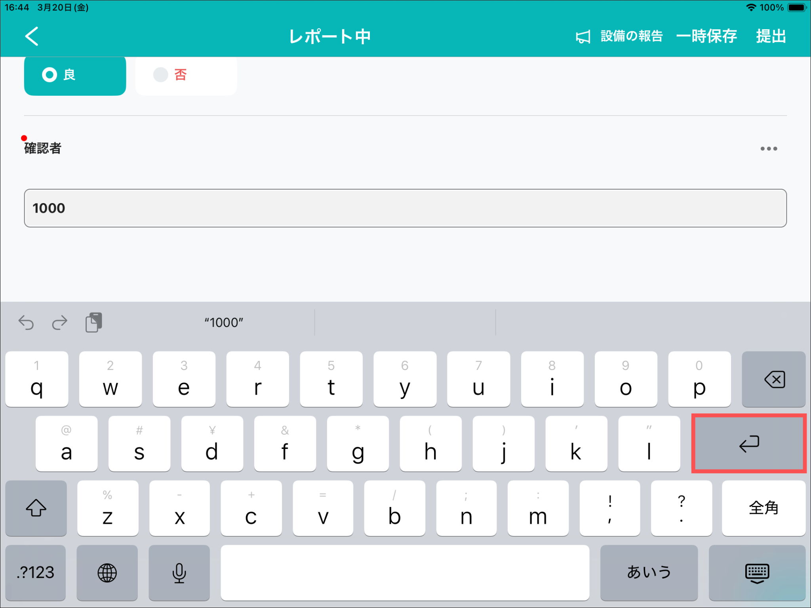This screenshot has height=608, width=811.
Task: Select the 否 radio option
Action: click(x=186, y=75)
